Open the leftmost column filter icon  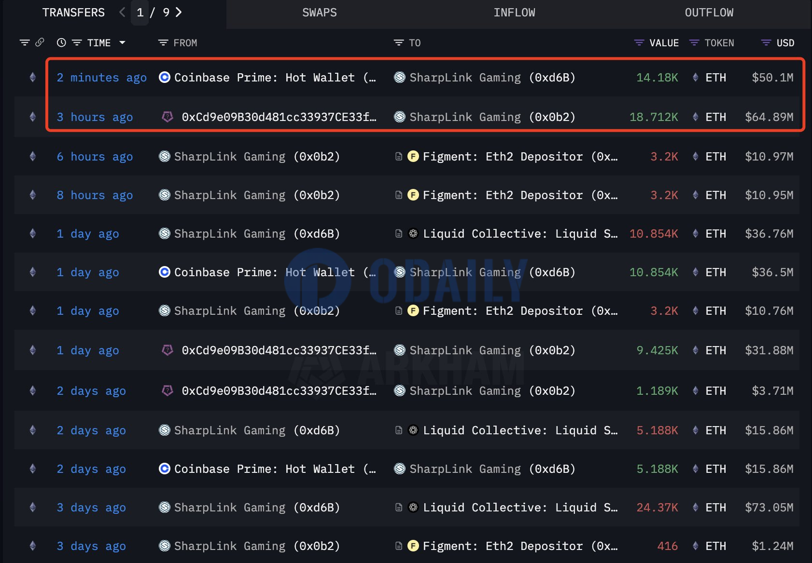tap(25, 43)
